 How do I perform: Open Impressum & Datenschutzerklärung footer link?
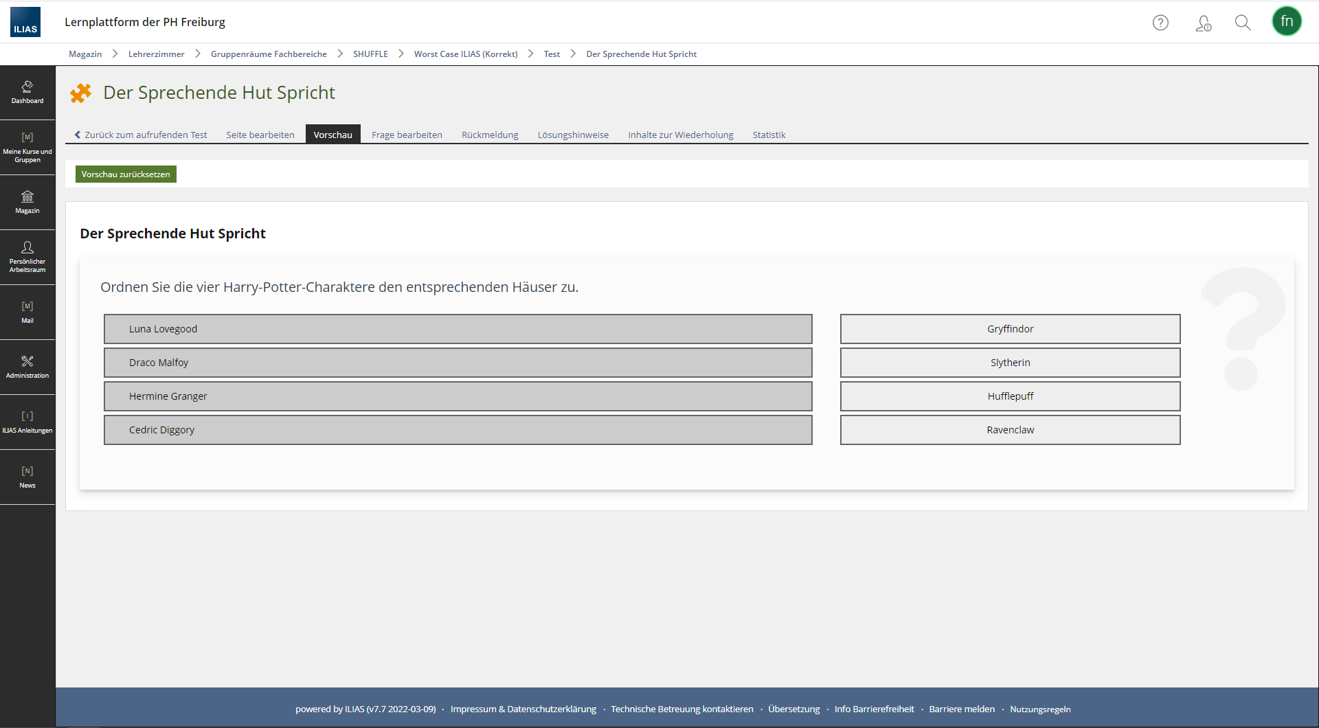click(523, 709)
